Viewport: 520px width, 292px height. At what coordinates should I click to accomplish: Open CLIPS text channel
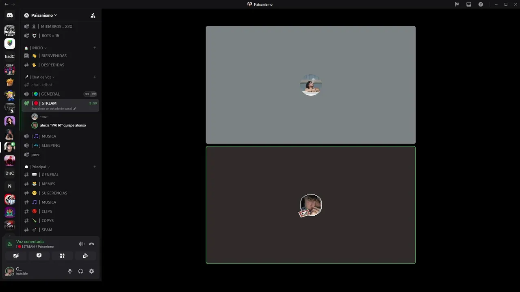(x=60, y=211)
